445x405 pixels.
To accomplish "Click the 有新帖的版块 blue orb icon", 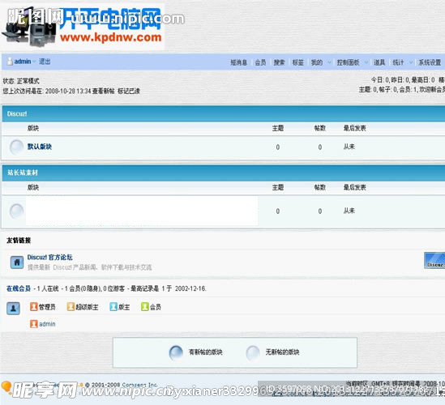I will 176,352.
